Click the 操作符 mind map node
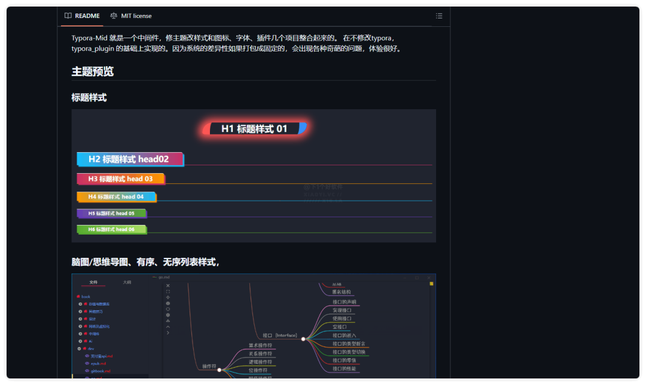646x385 pixels. tap(209, 366)
